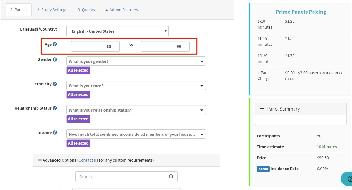Expand the 'What is your race?' dropdown
Screen dimensions: 352x190
[136, 86]
